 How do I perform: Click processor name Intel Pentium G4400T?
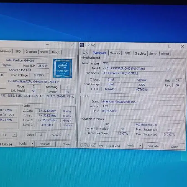(20, 60)
